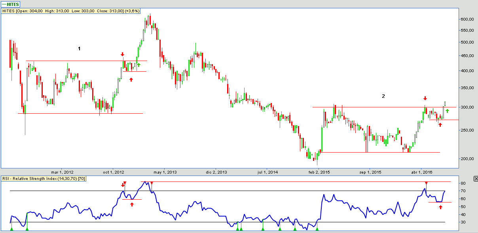Click the 300,00 price axis label

pos(467,107)
